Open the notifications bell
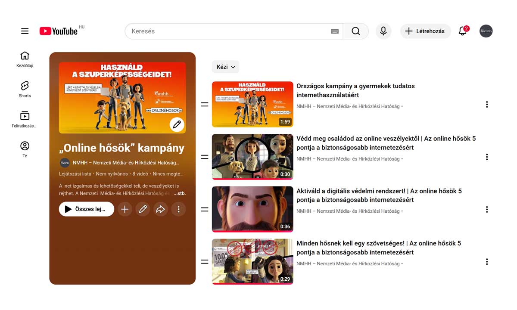 pyautogui.click(x=463, y=31)
